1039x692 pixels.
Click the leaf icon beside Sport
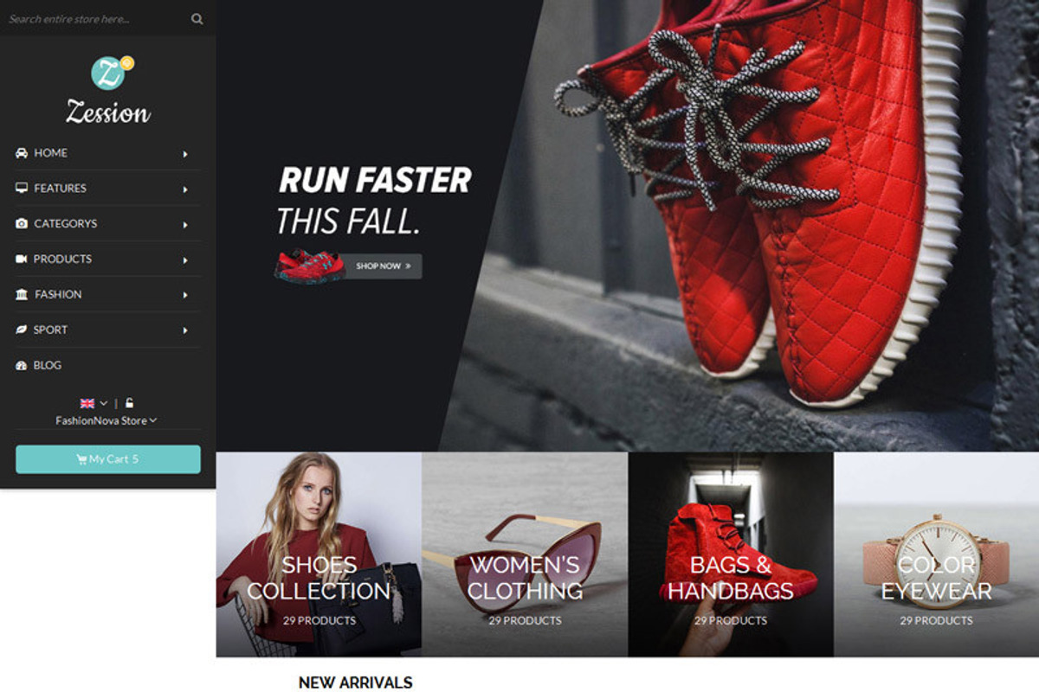point(22,330)
